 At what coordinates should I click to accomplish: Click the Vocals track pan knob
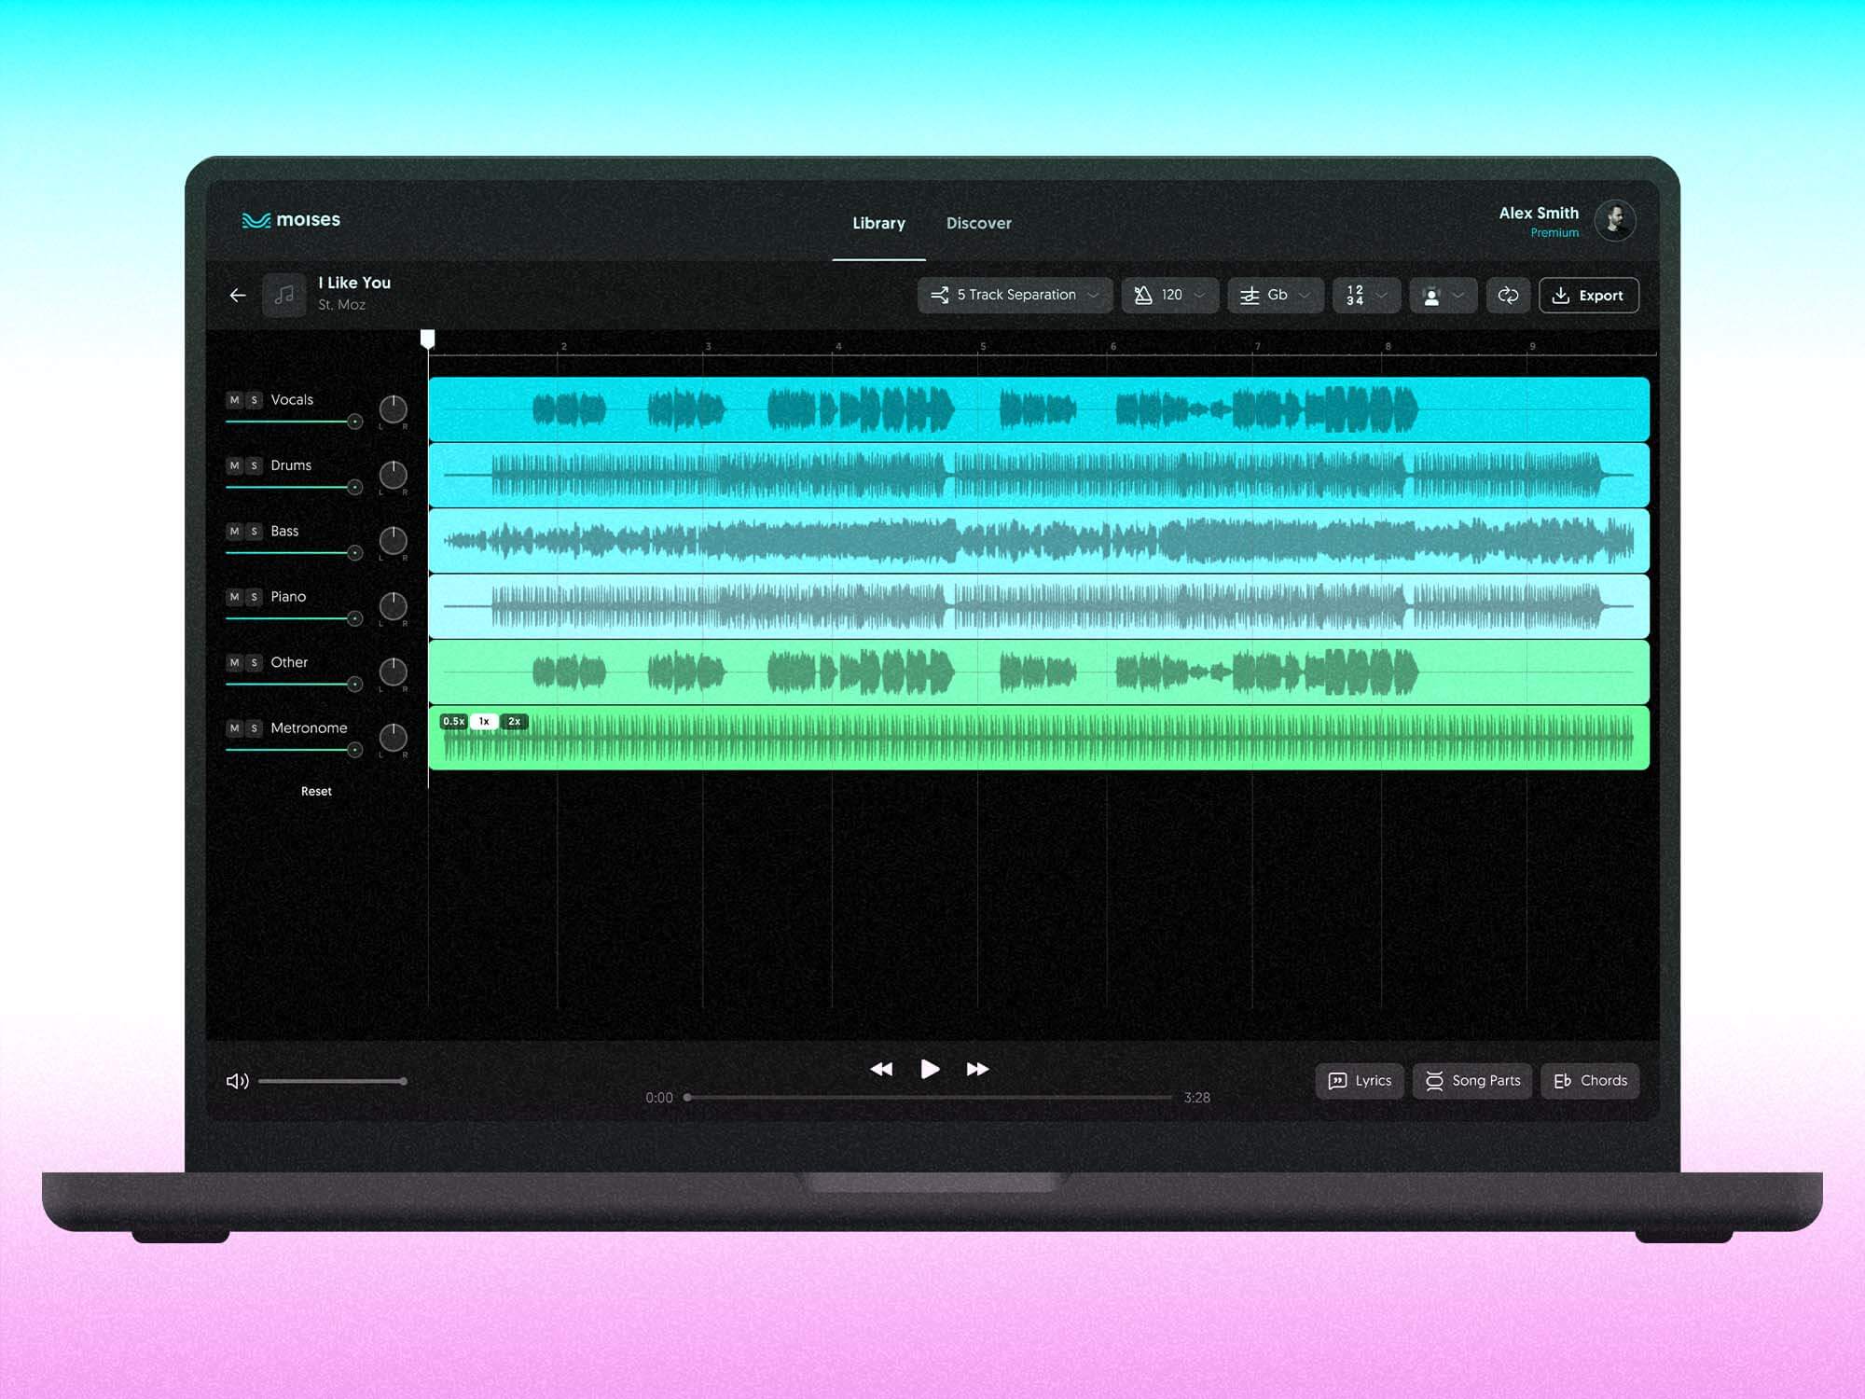coord(393,409)
